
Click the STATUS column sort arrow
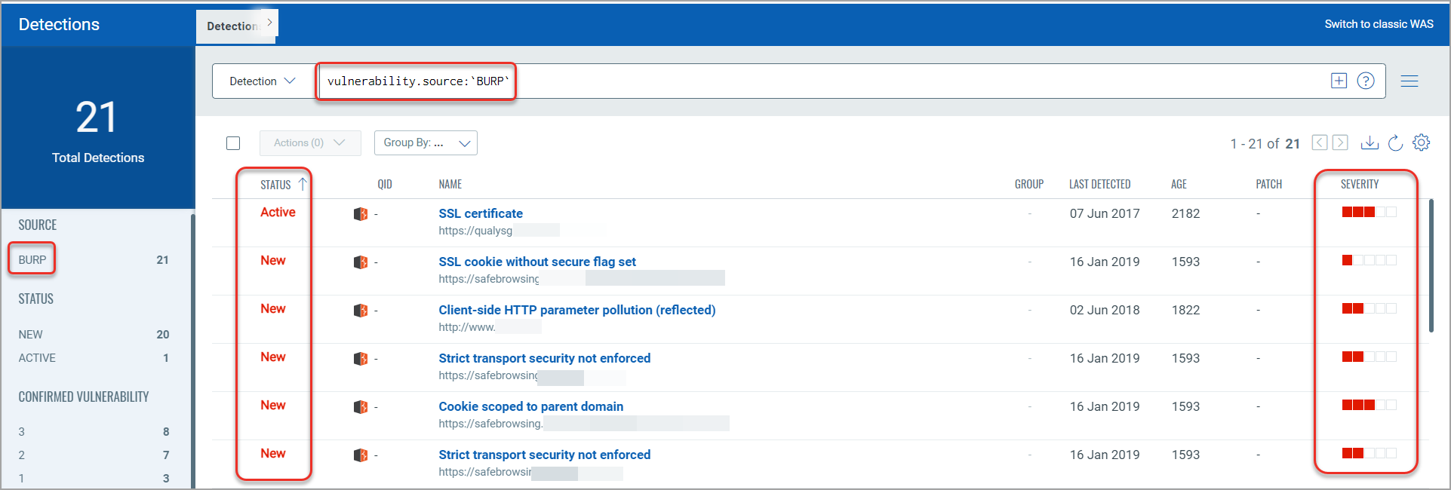pos(303,184)
